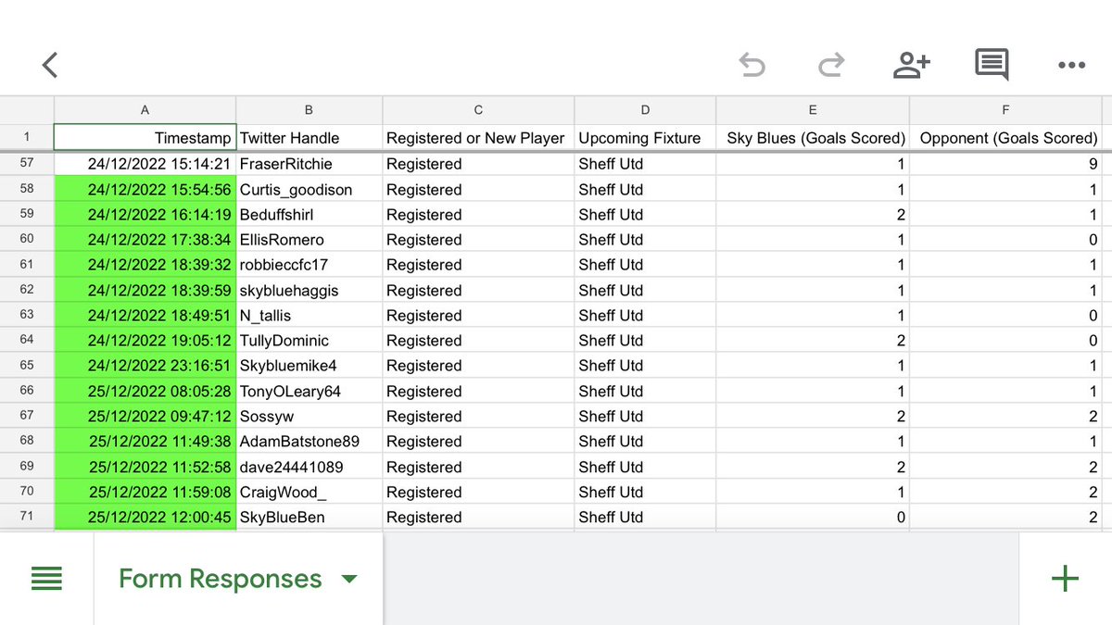Select the TonyOLeary64 cell

click(309, 391)
